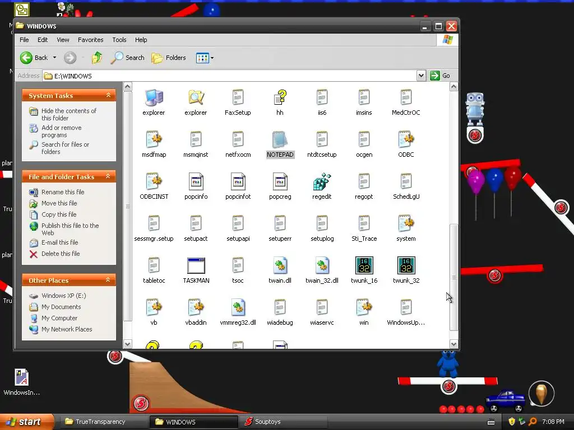Click Hide the contents of this folder
This screenshot has height=430, width=574.
point(69,114)
